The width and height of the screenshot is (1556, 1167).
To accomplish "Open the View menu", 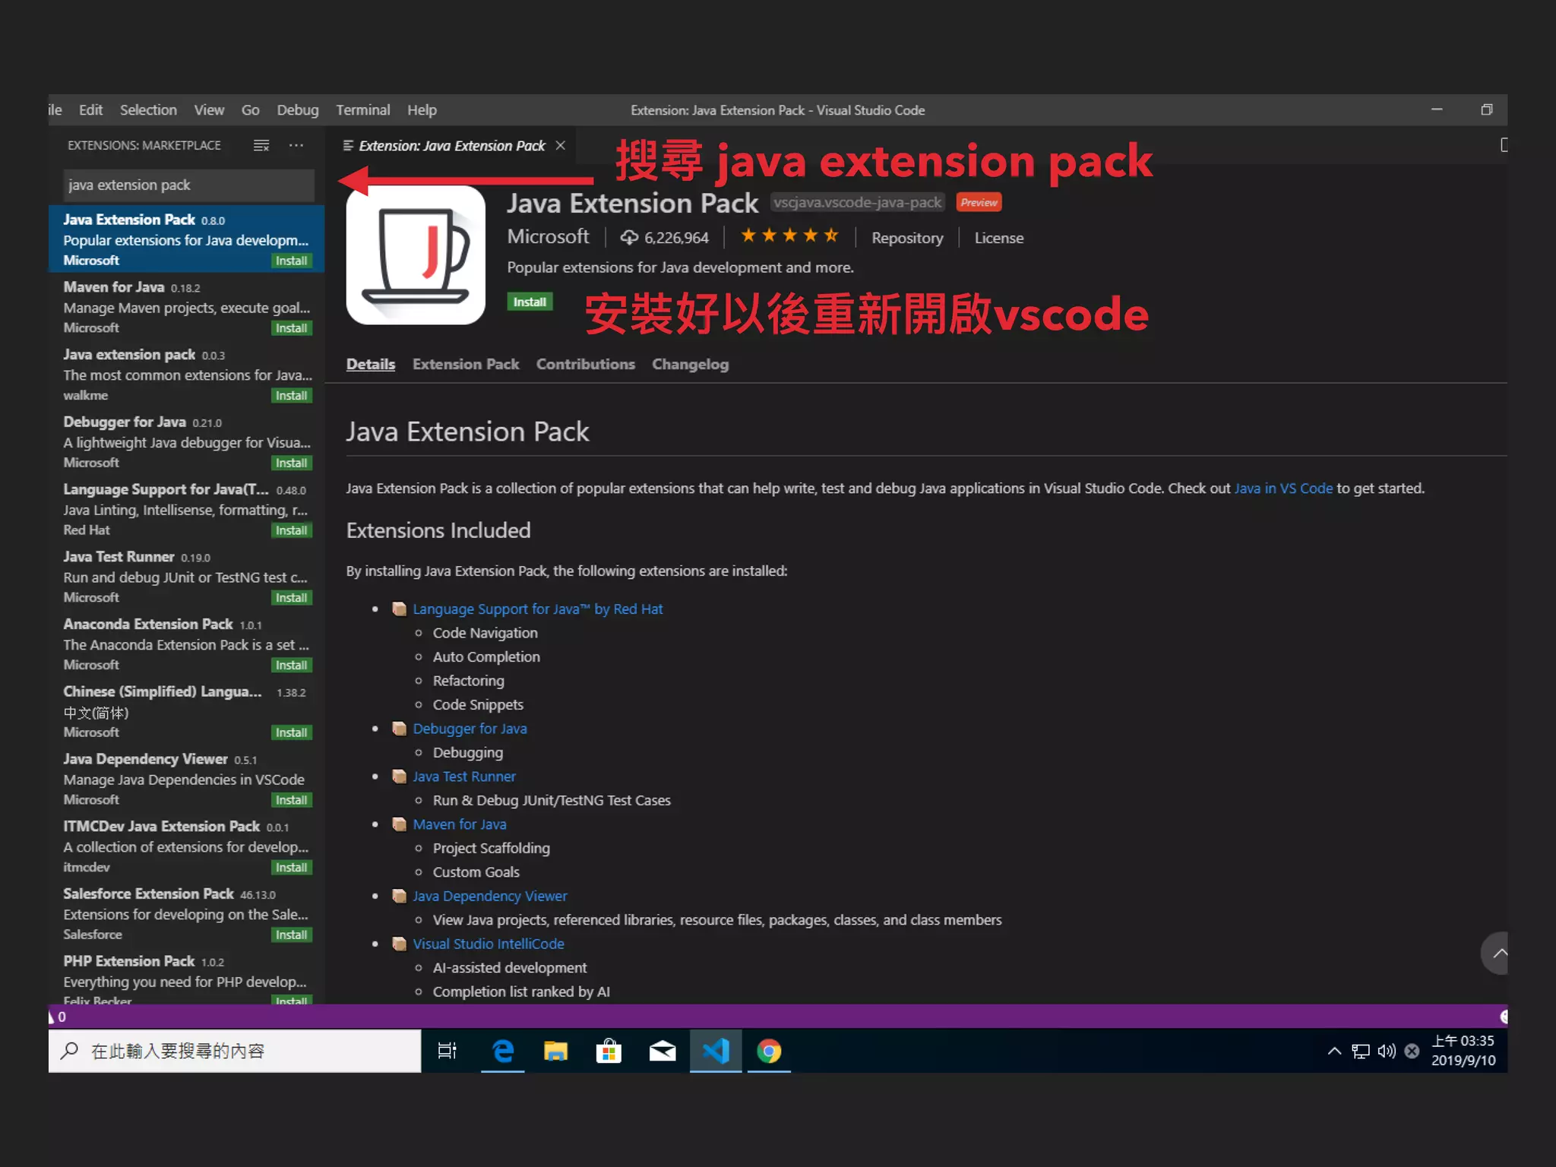I will pos(209,109).
